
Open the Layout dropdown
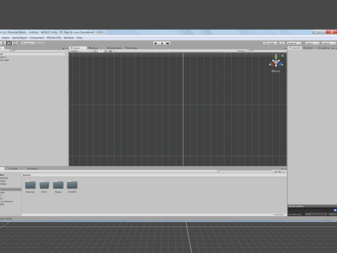(x=328, y=43)
